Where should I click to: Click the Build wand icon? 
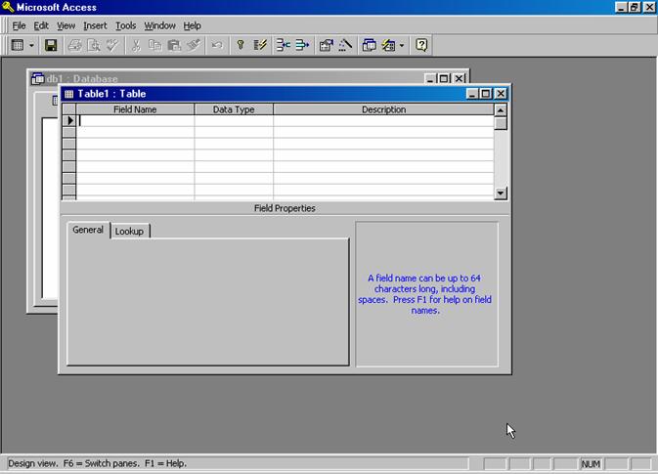[x=345, y=45]
